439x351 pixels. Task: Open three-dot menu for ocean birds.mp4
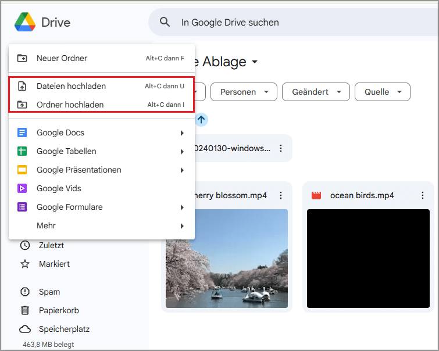coord(423,195)
